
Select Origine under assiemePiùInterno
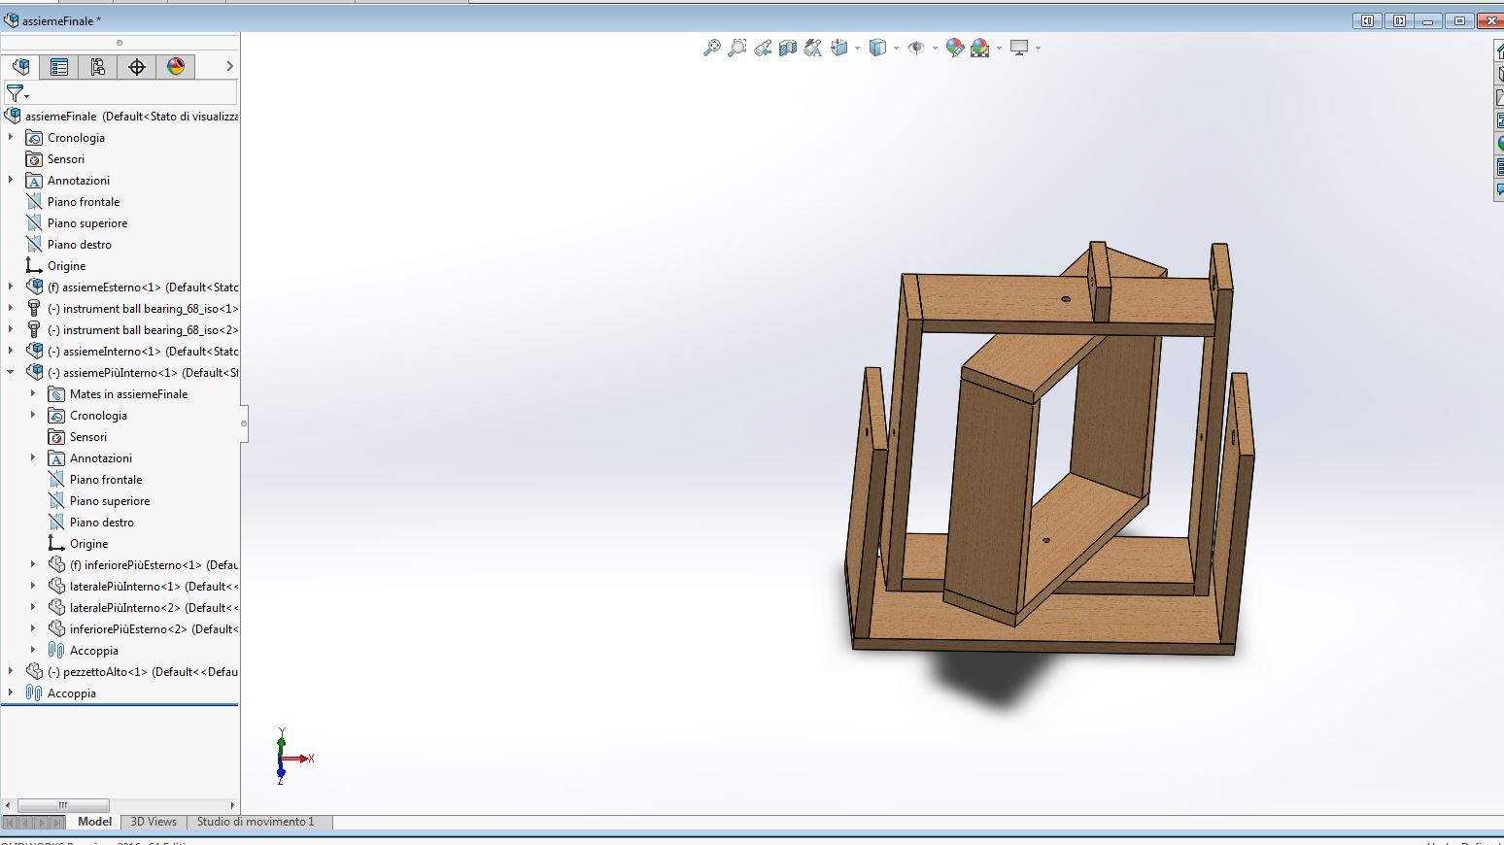pyautogui.click(x=88, y=543)
